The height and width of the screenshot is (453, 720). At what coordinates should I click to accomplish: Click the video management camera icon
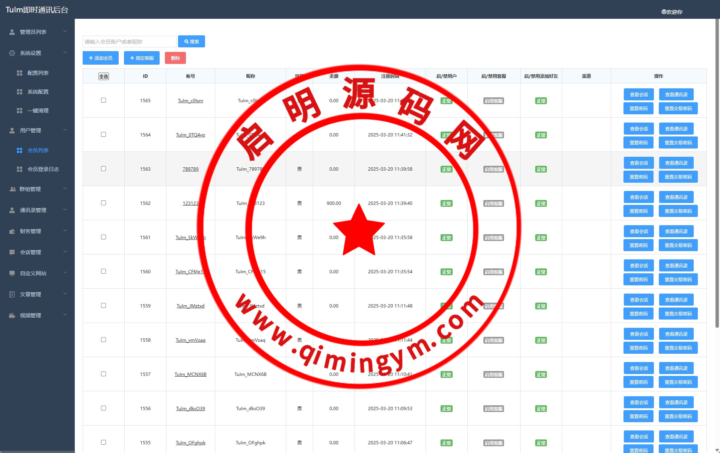tap(12, 315)
